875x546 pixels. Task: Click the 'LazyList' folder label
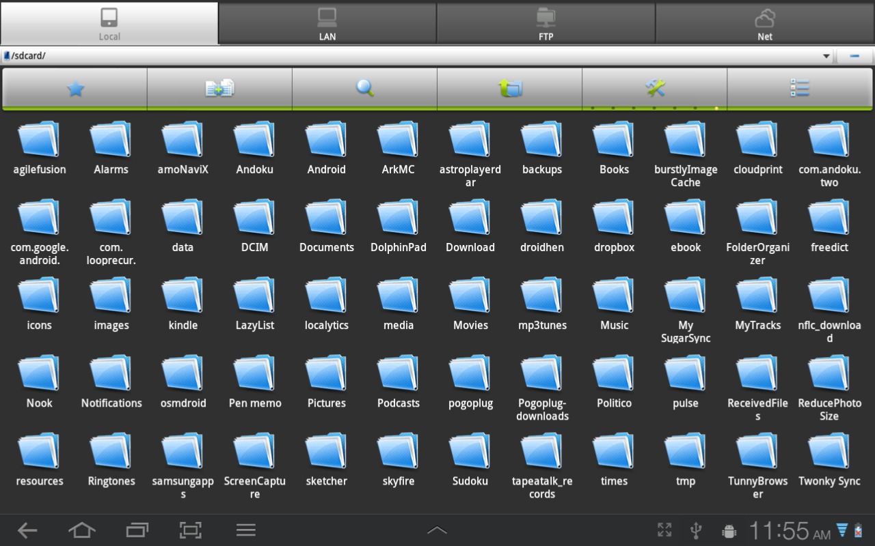click(254, 325)
